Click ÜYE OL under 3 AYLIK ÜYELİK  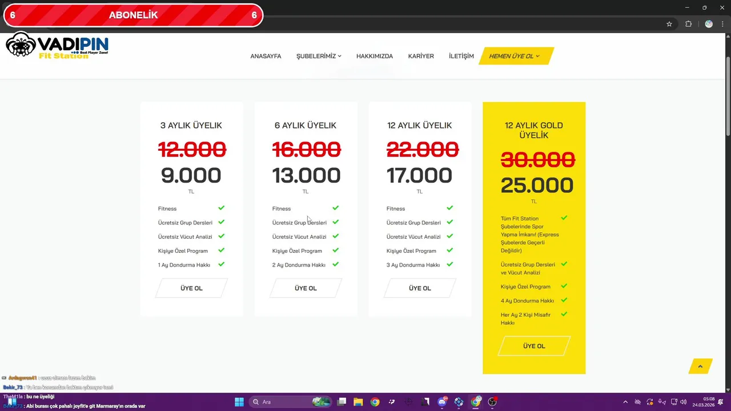pos(191,288)
